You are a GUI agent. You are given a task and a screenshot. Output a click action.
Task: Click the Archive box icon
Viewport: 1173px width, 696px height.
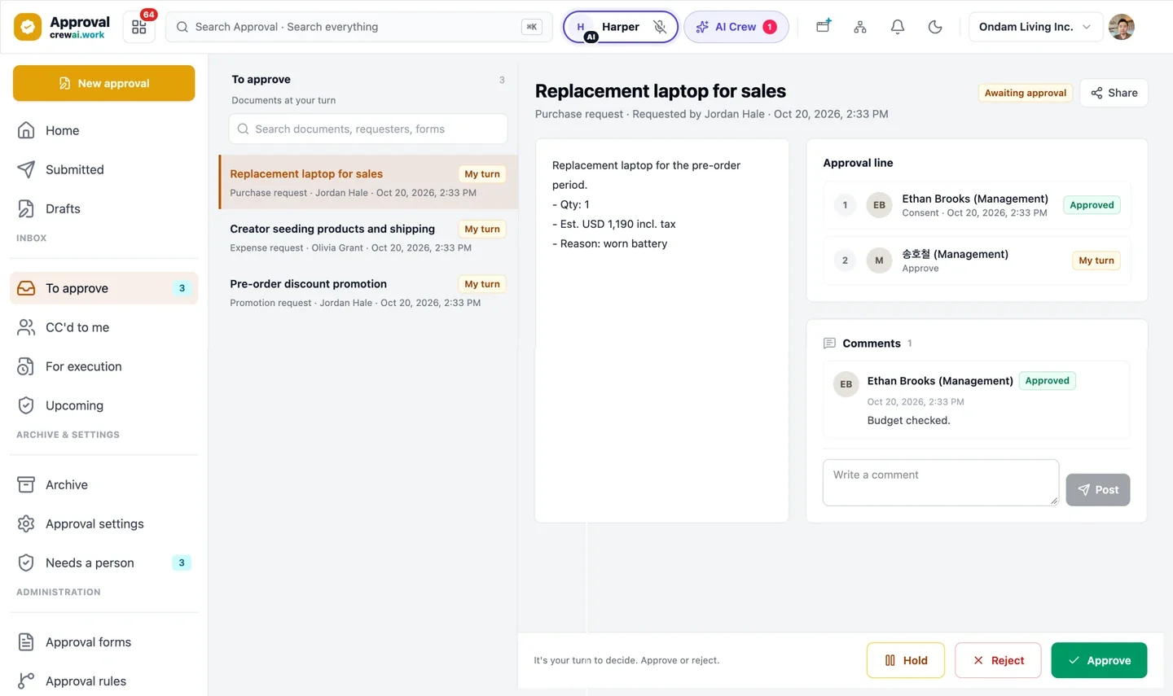coord(26,484)
